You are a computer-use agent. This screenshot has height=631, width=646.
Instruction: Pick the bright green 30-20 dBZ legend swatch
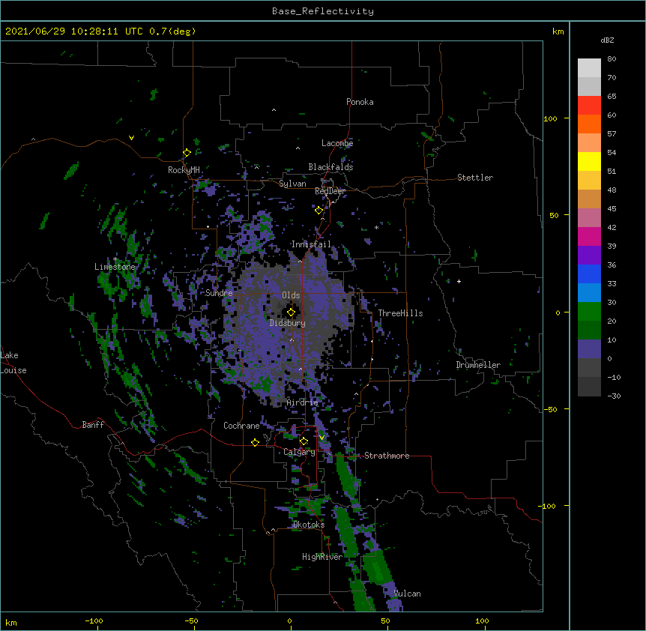[x=589, y=312]
